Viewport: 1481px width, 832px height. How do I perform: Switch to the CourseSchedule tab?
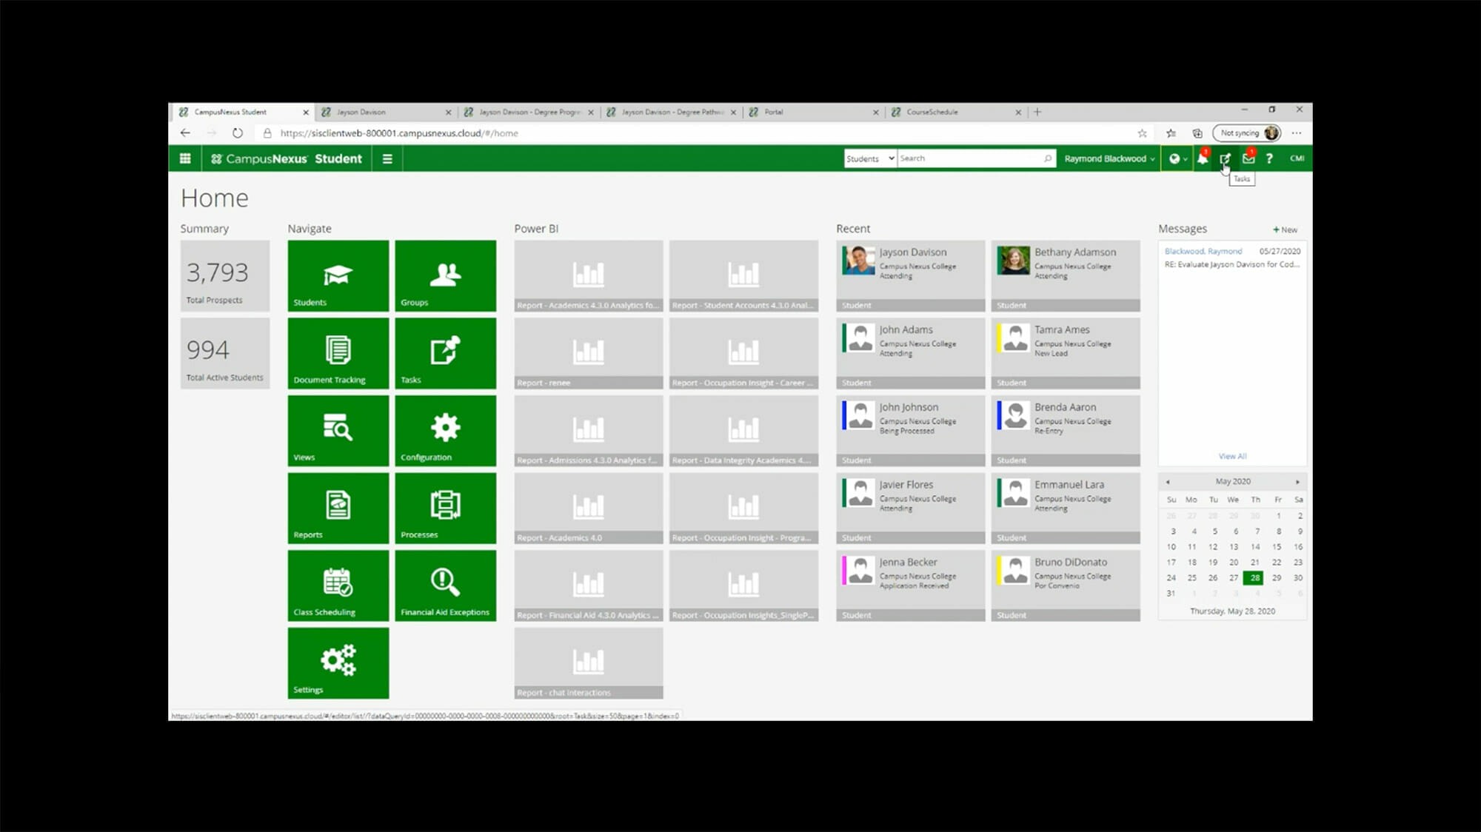955,113
